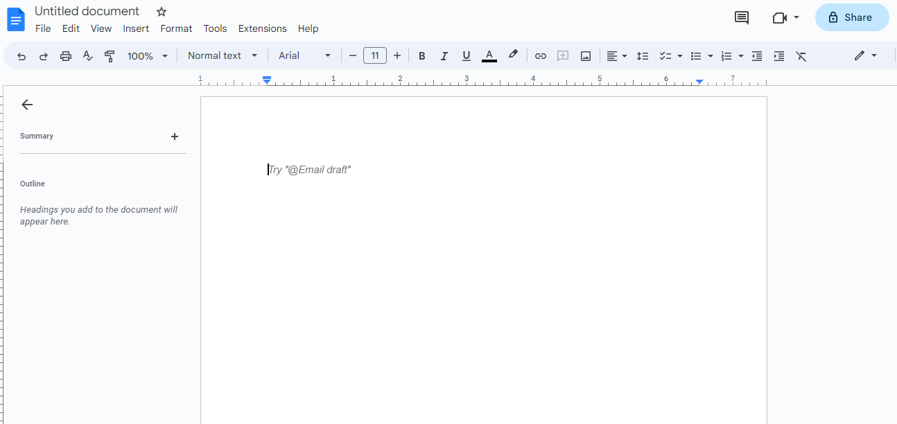The image size is (897, 424).
Task: Insert a link with chain icon
Action: coord(541,56)
